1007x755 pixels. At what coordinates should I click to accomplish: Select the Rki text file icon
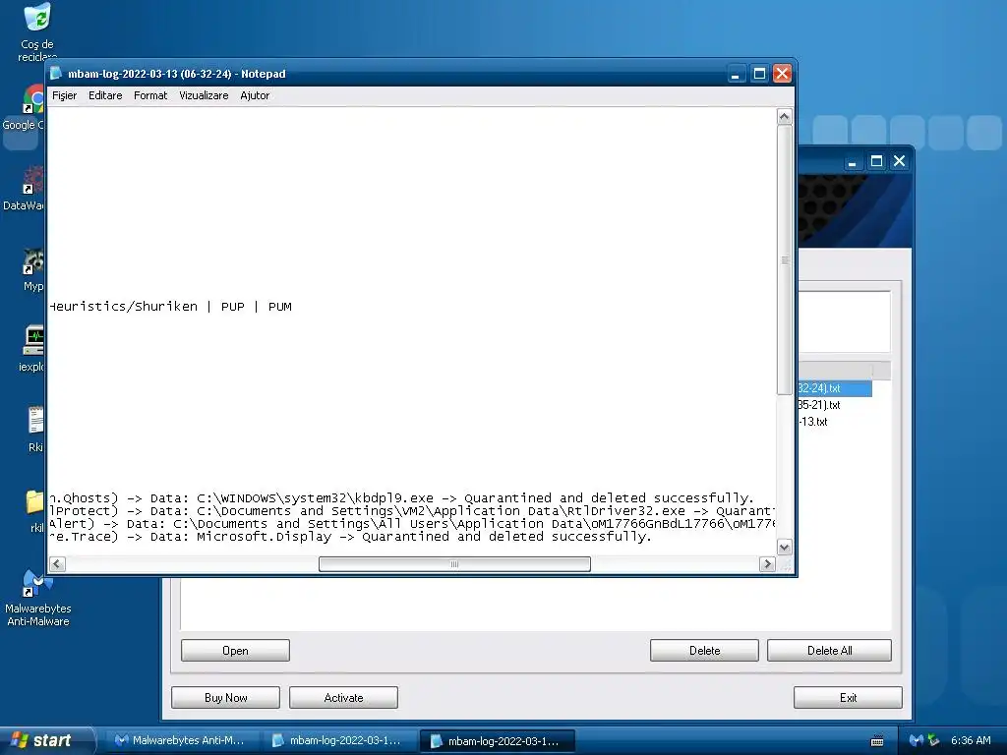pos(36,431)
